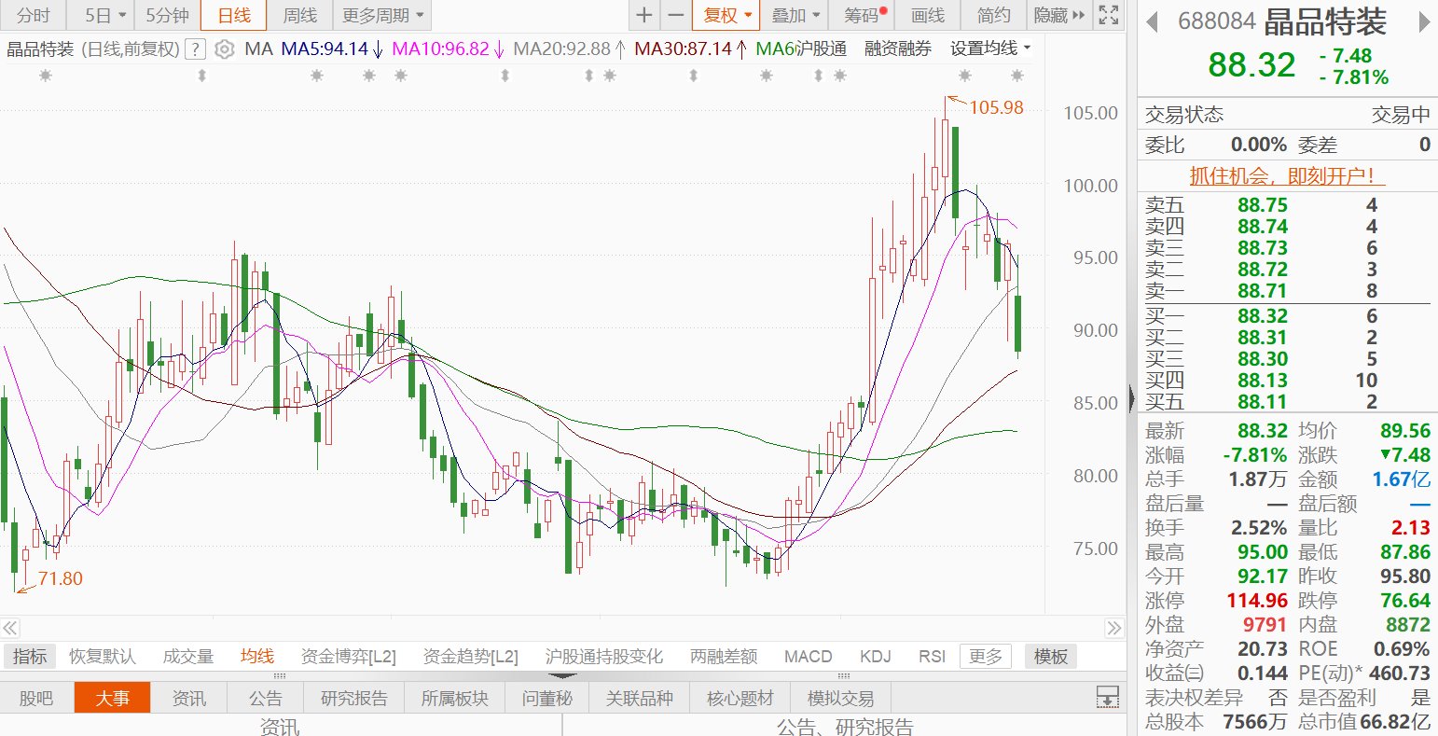Open the 所属板块 tab

coord(454,698)
